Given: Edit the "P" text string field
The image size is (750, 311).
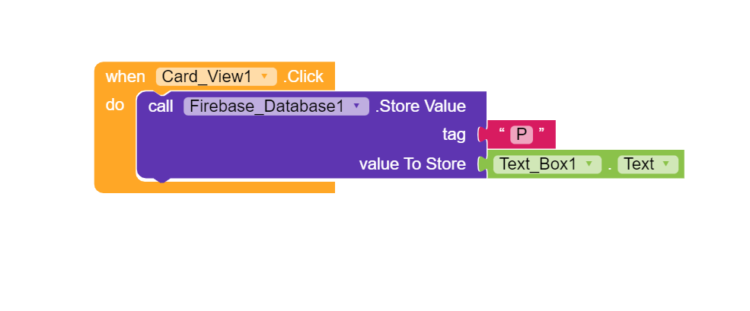Looking at the screenshot, I should (522, 135).
